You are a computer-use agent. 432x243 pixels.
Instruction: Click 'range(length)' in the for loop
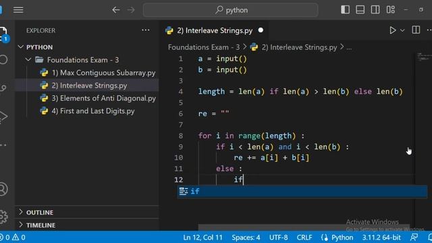(x=267, y=136)
